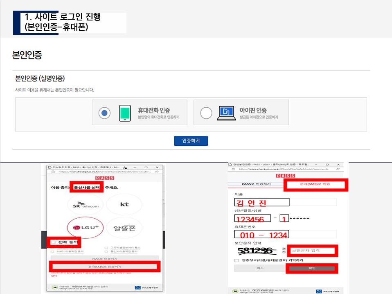Click the 문자(SMS)로 인증하기 button

(105, 267)
